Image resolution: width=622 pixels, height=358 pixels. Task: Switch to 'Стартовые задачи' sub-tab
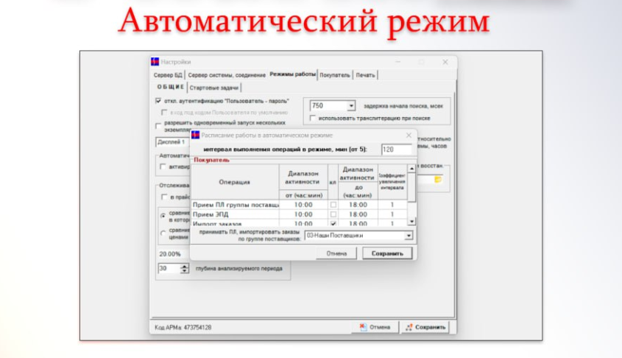point(213,88)
